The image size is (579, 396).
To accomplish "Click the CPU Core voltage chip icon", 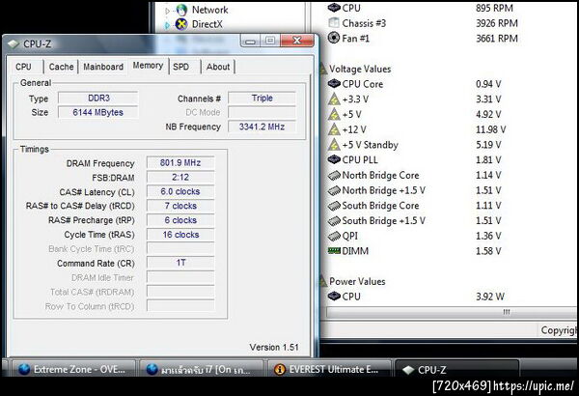I will [x=334, y=84].
